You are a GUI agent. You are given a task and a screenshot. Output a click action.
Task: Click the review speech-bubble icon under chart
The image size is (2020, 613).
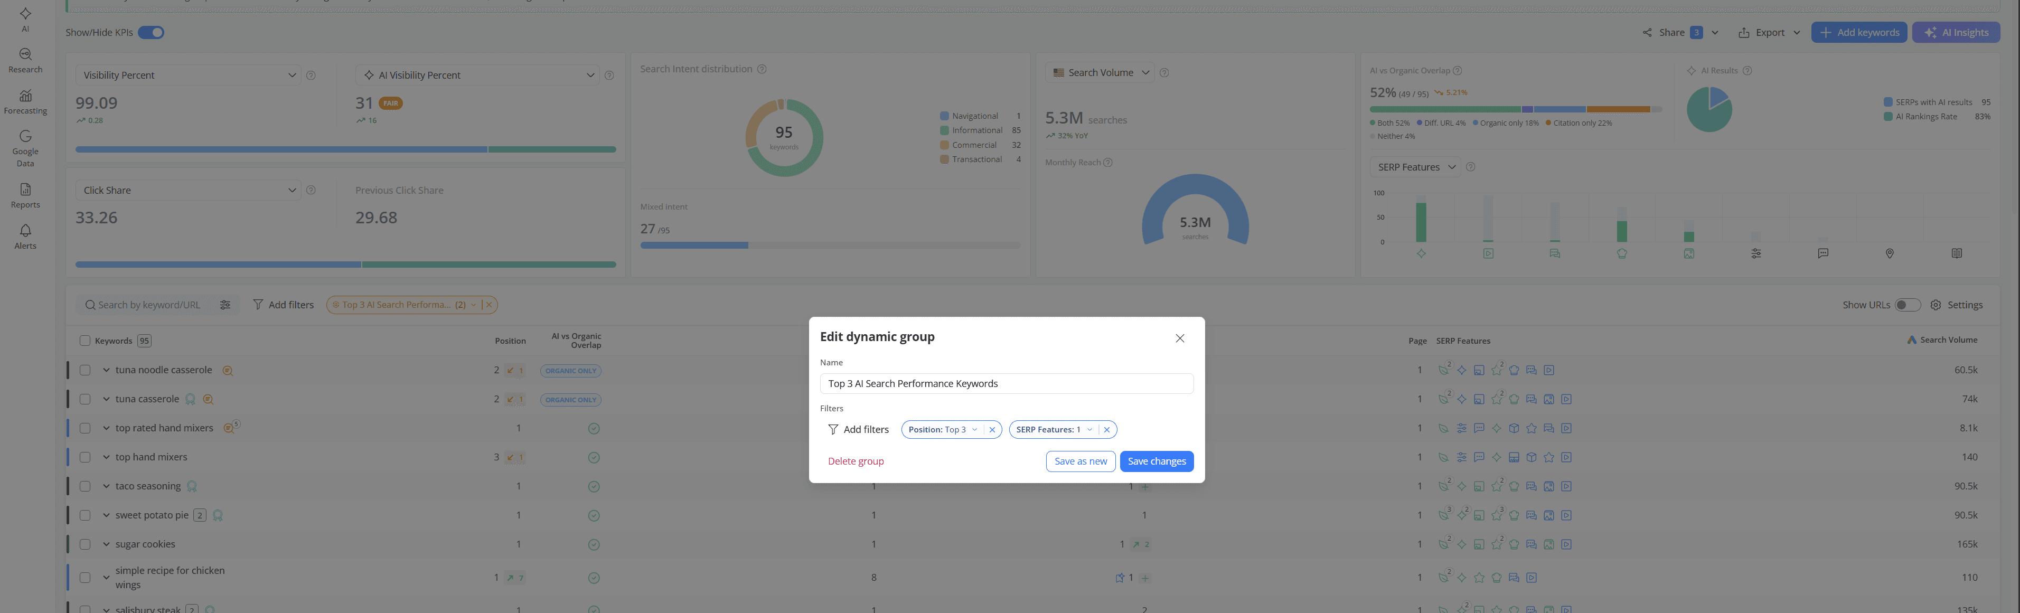click(1823, 253)
